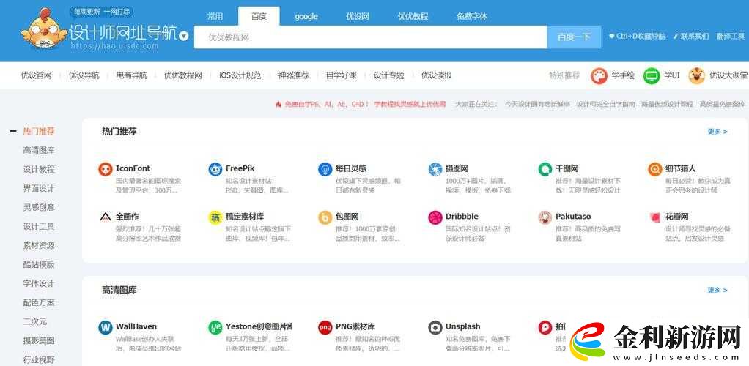
Task: Open 优设官网 in the nav bar
Action: tap(37, 75)
